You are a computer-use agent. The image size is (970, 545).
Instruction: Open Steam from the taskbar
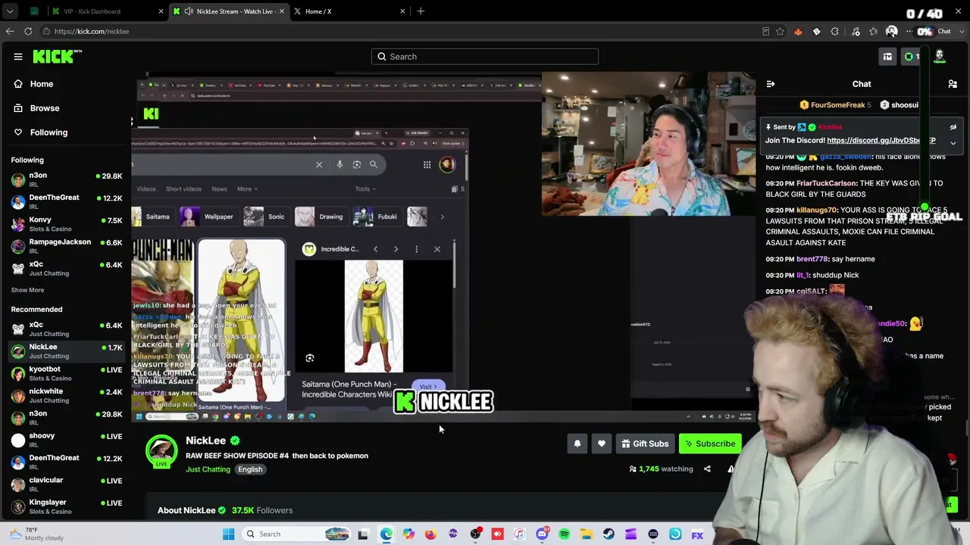click(609, 534)
